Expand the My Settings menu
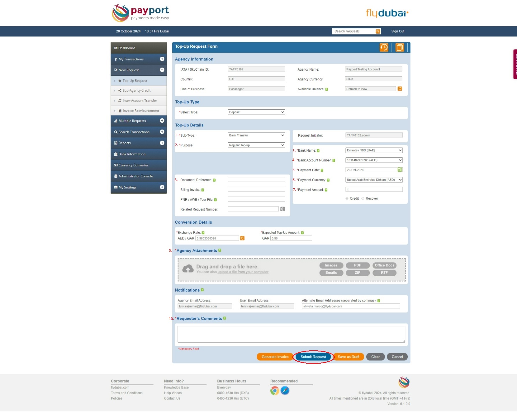Image resolution: width=517 pixels, height=416 pixels. coord(162,187)
